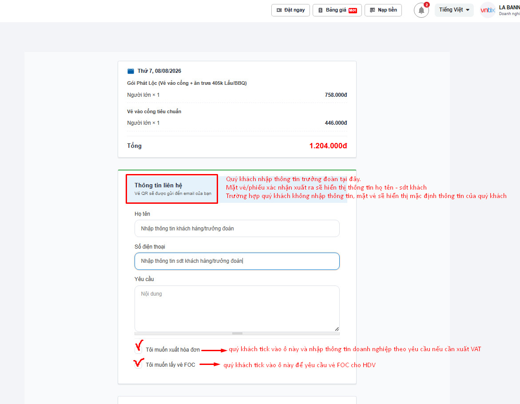Click the Nạp tiền top-up button
This screenshot has width=520, height=404.
(383, 10)
